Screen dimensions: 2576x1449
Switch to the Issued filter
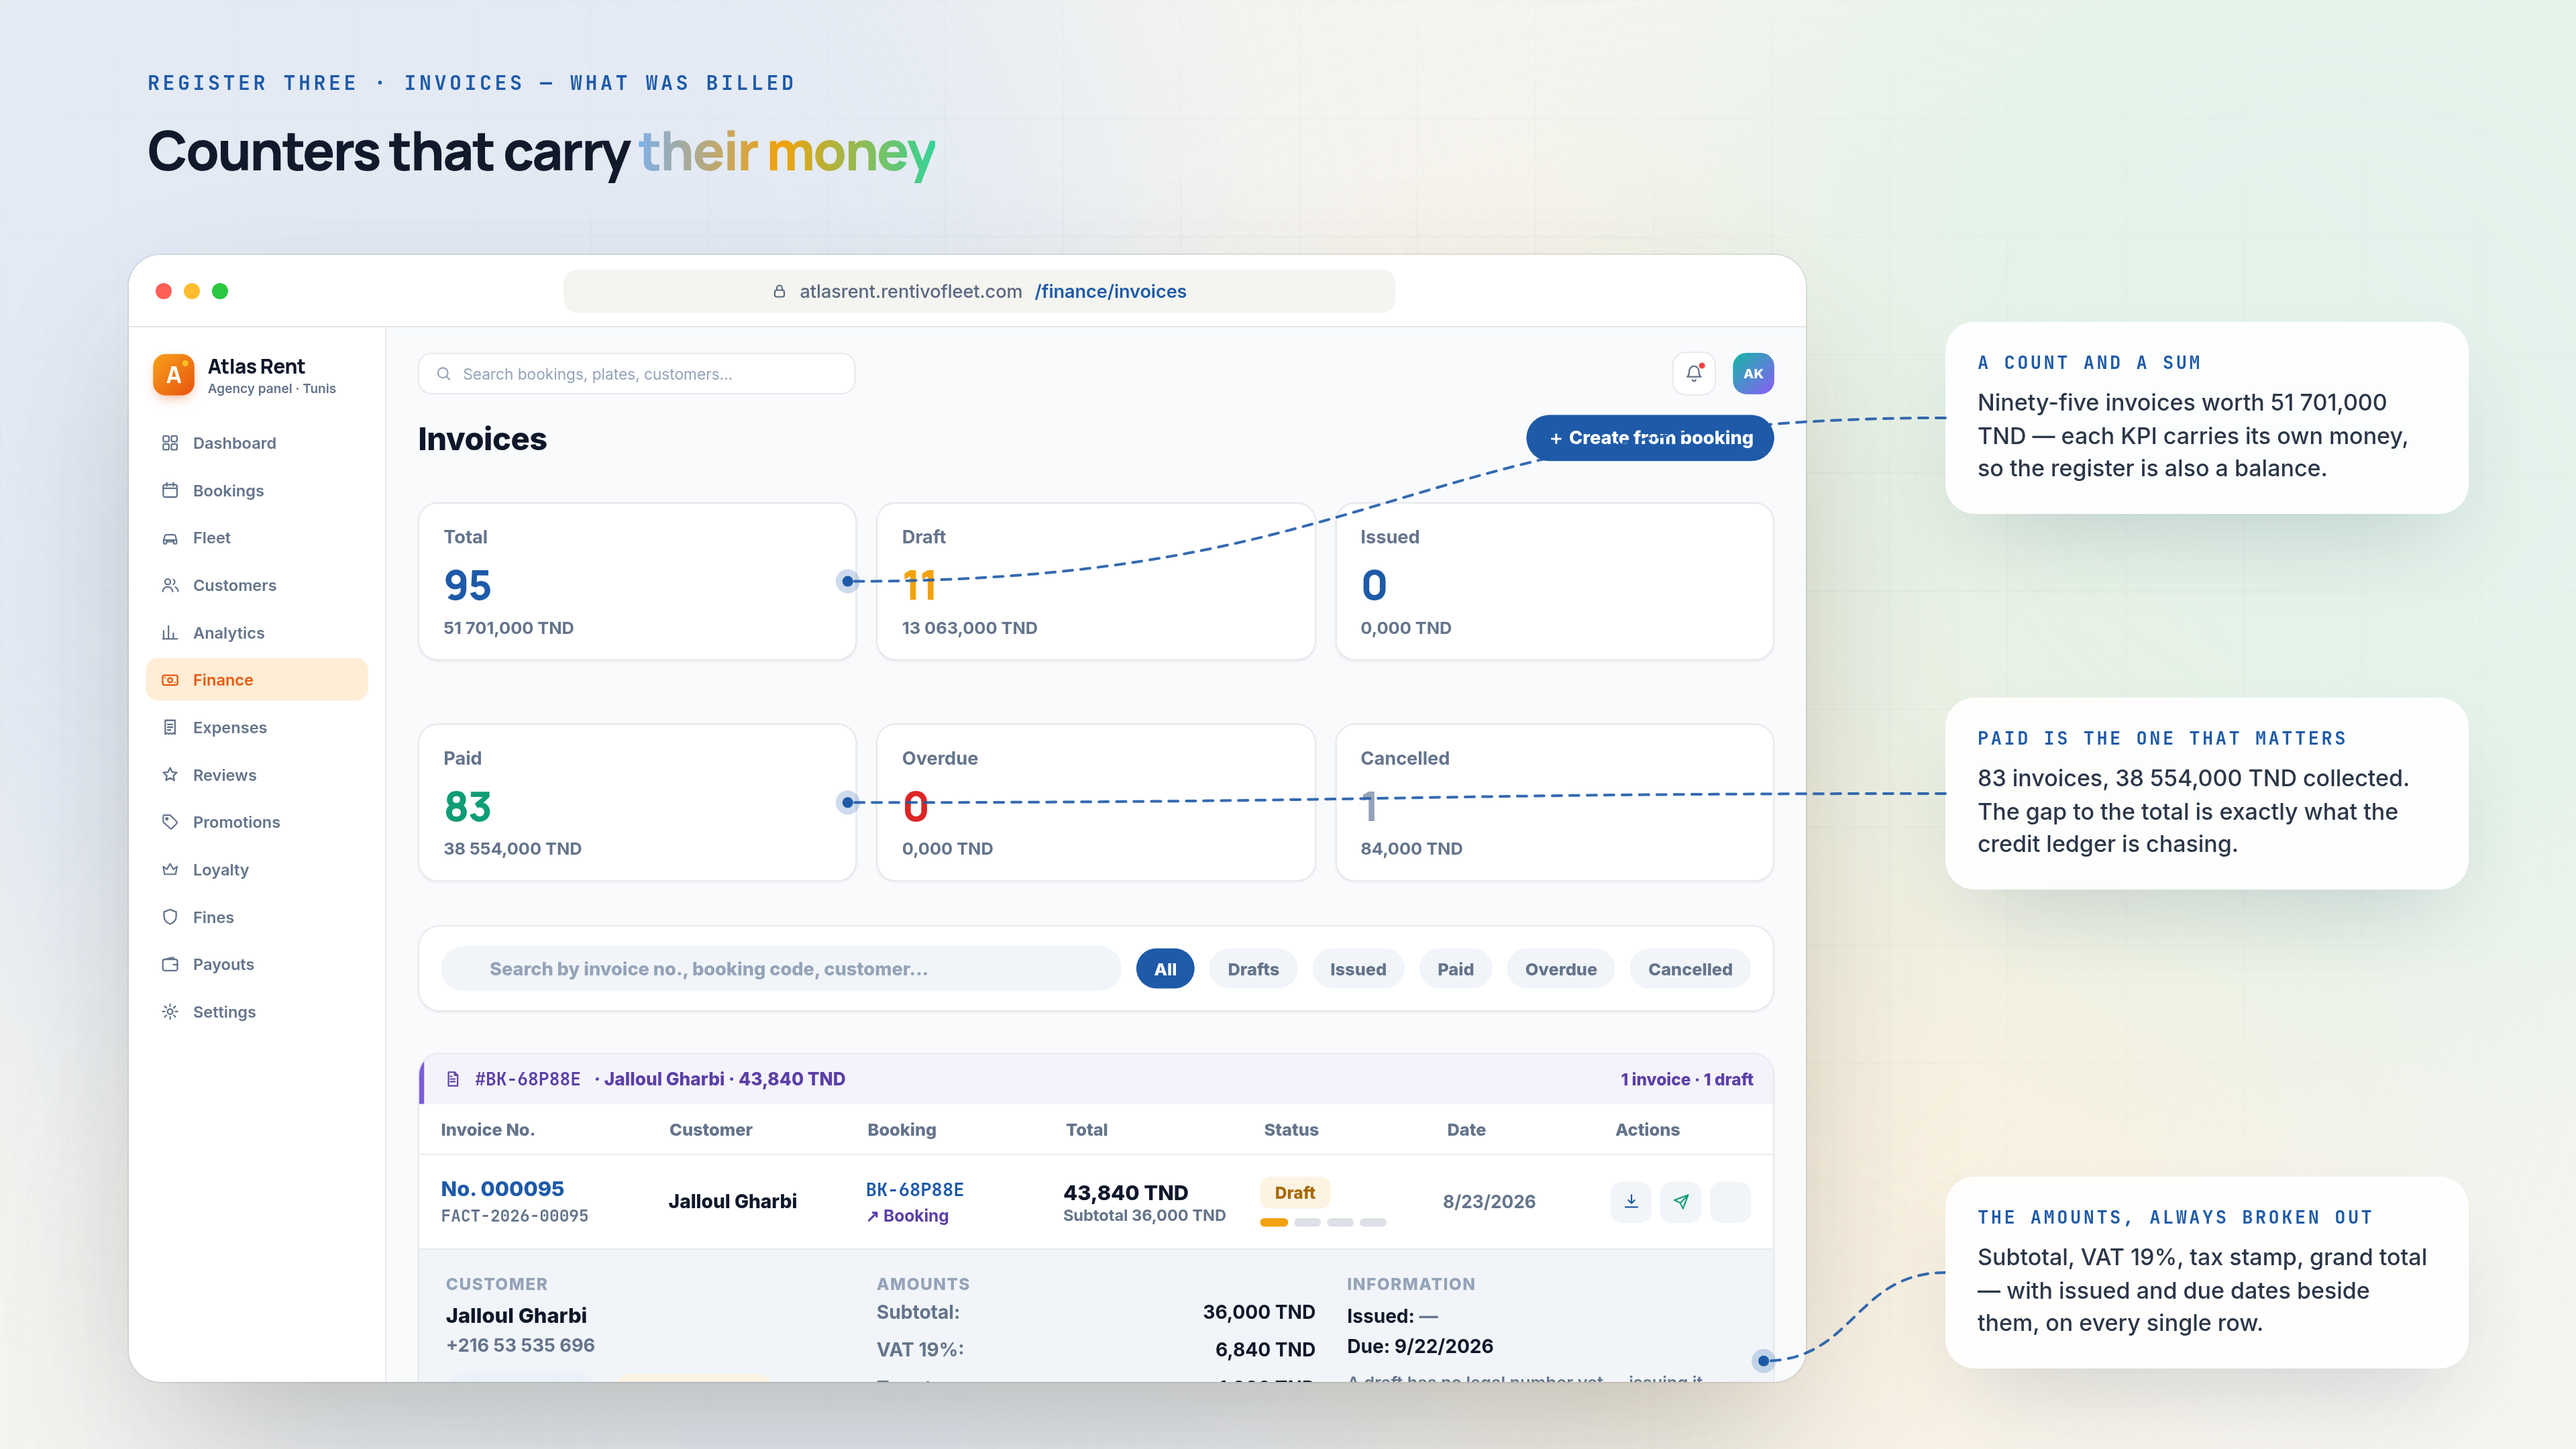(1358, 969)
